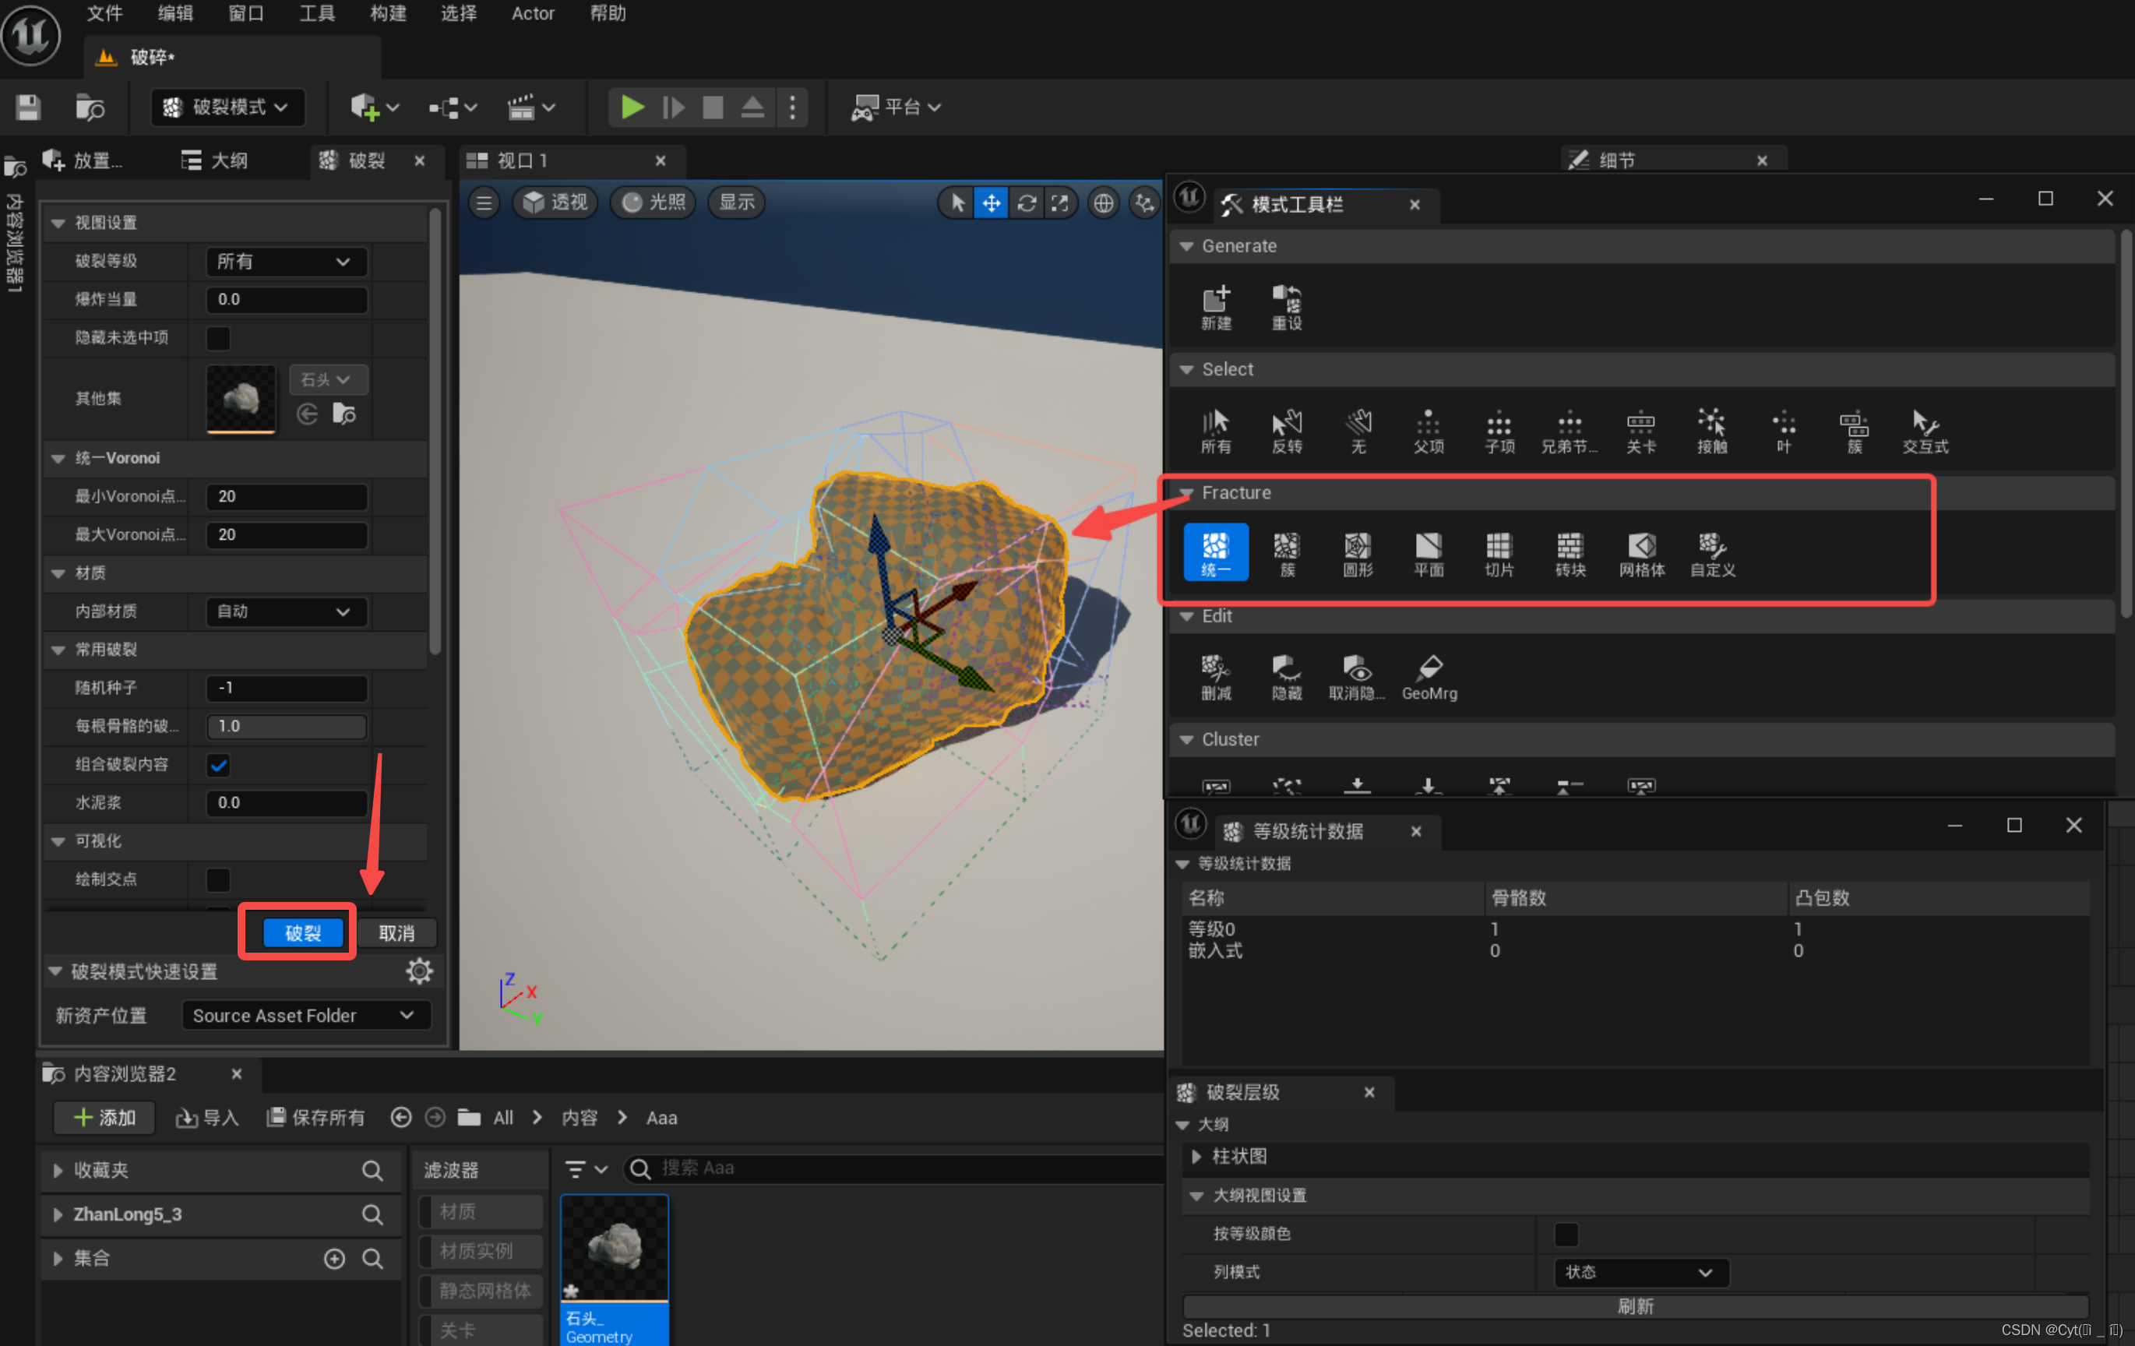The image size is (2135, 1346).
Task: Enable the 隐藏未选中项 checkbox
Action: (217, 338)
